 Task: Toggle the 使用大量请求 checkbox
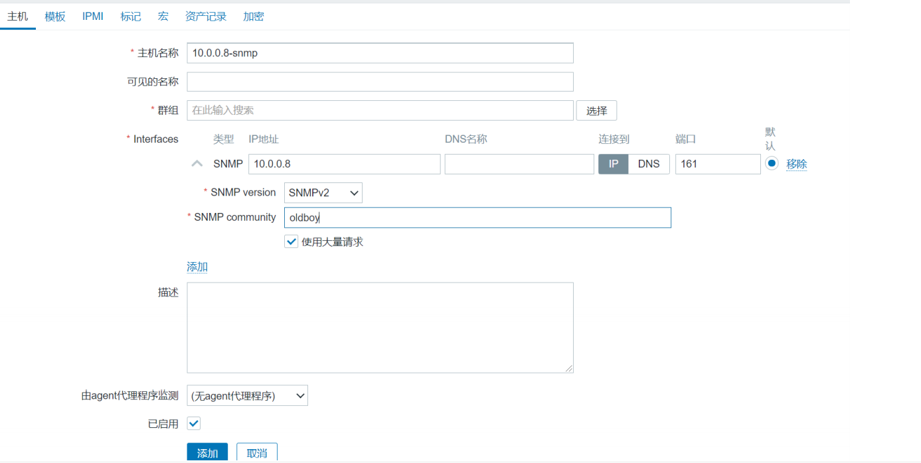tap(291, 241)
